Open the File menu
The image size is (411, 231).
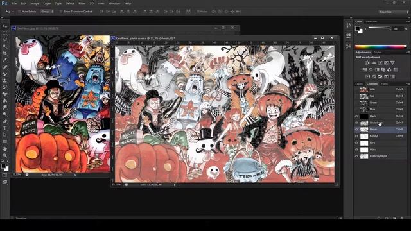(x=14, y=4)
